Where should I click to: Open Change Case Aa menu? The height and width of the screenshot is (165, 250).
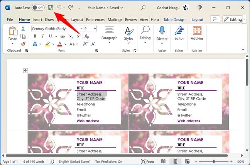coord(74,44)
